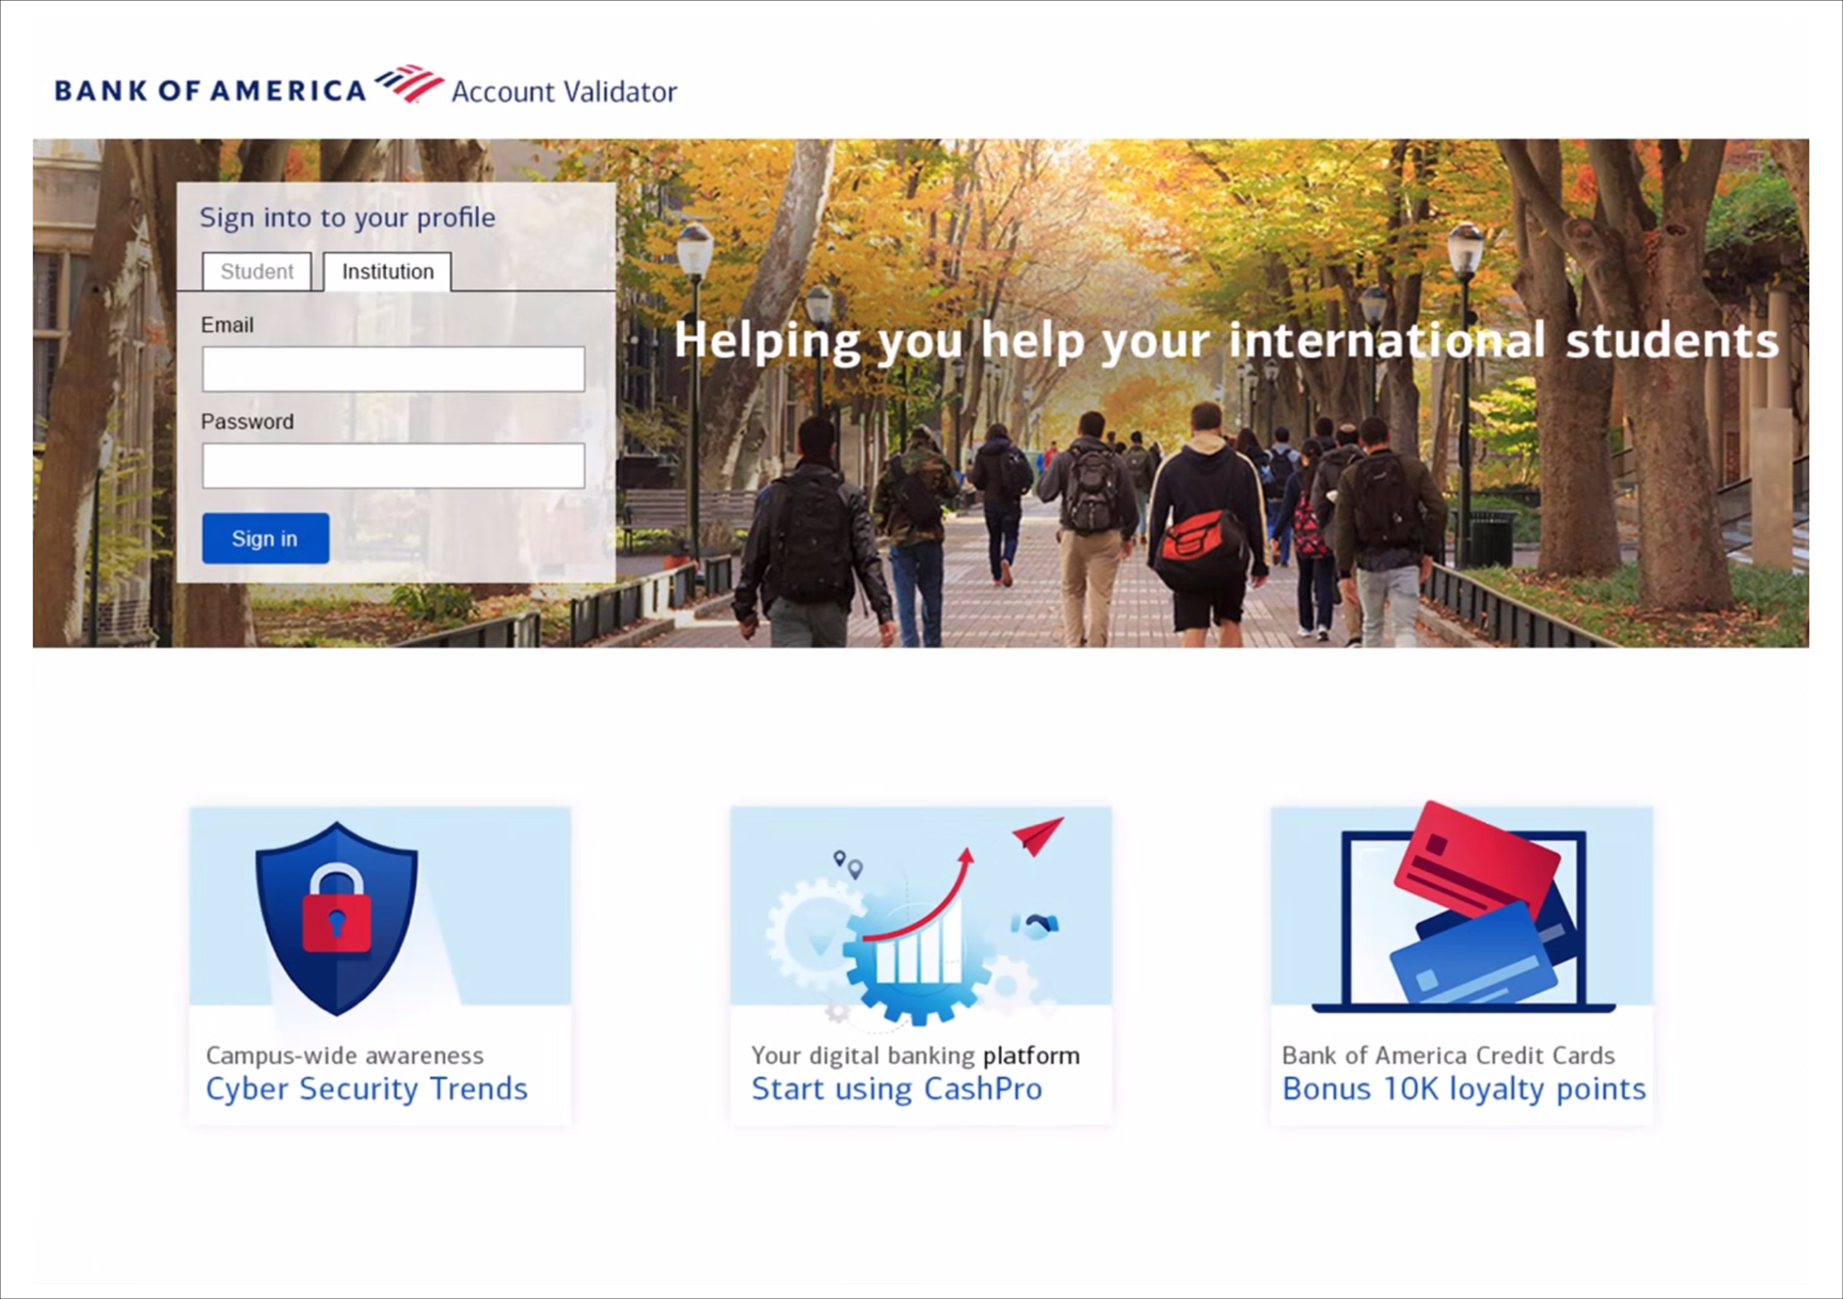Click the red paper airplane icon

click(1039, 835)
